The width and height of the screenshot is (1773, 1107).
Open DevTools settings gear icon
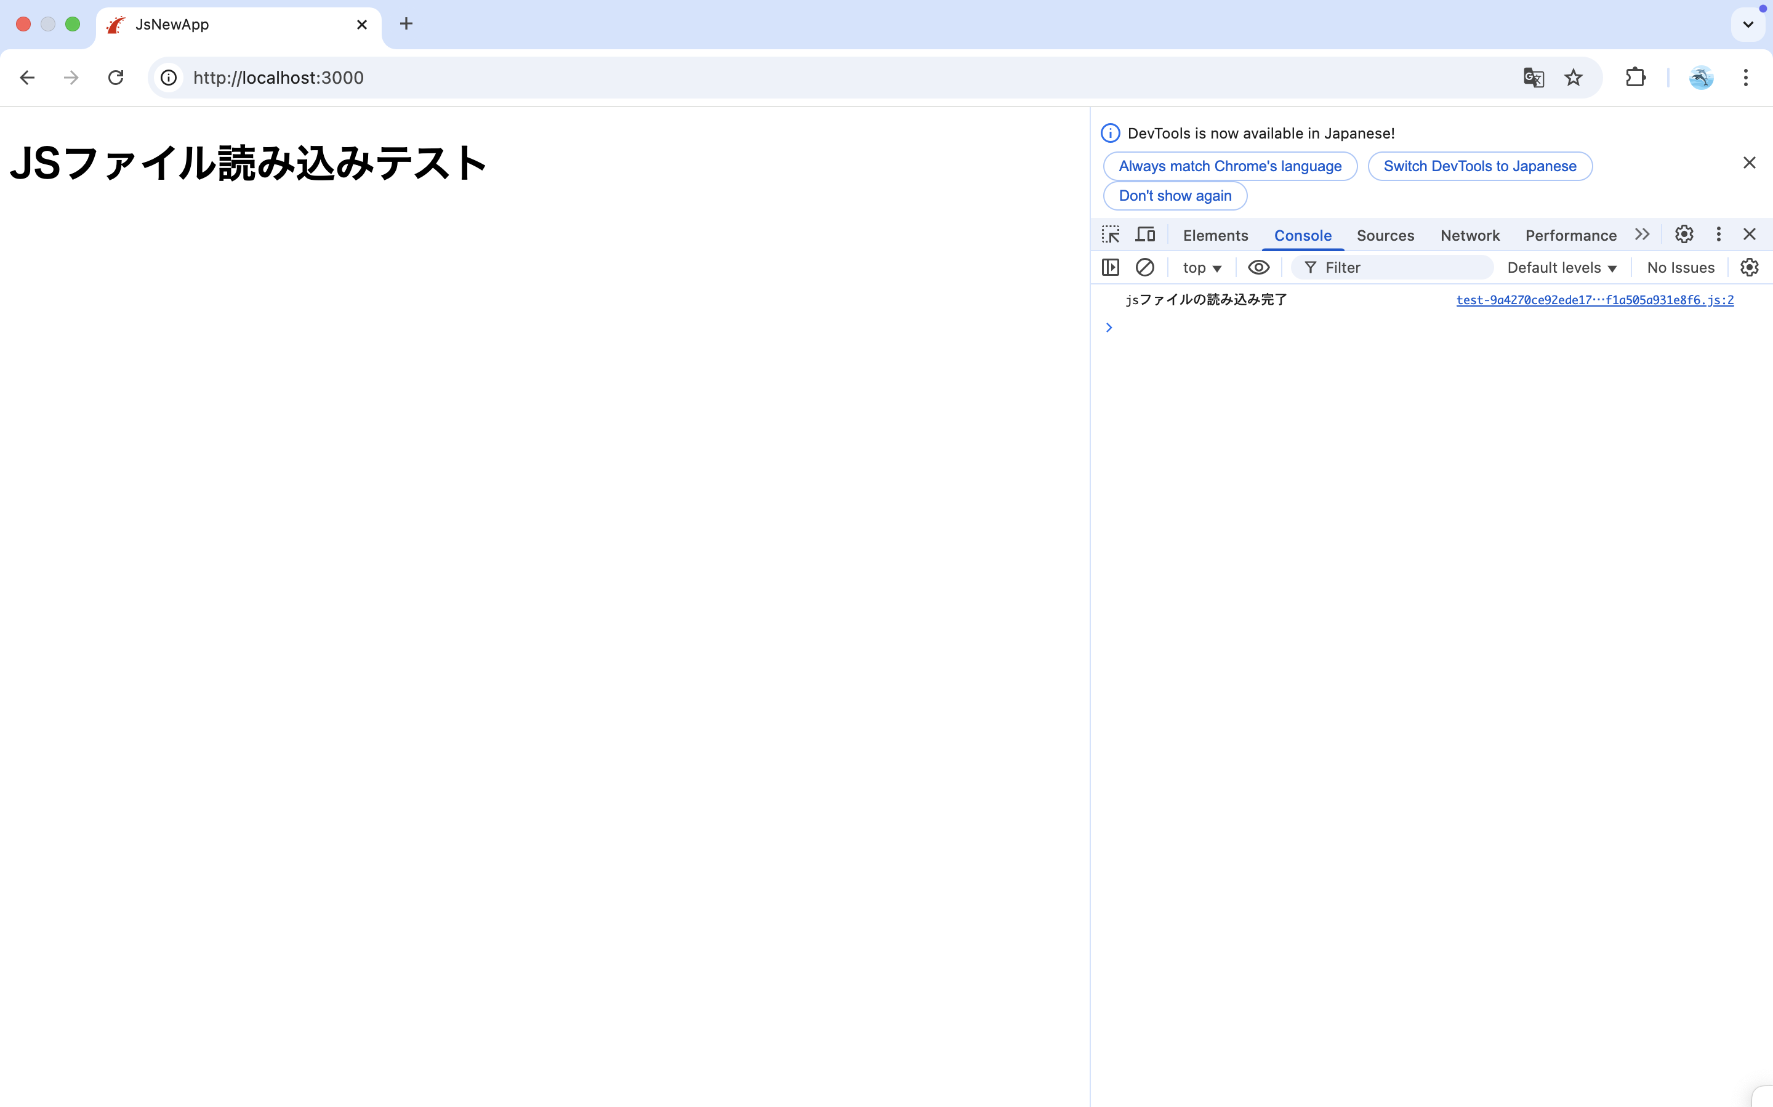pyautogui.click(x=1684, y=235)
